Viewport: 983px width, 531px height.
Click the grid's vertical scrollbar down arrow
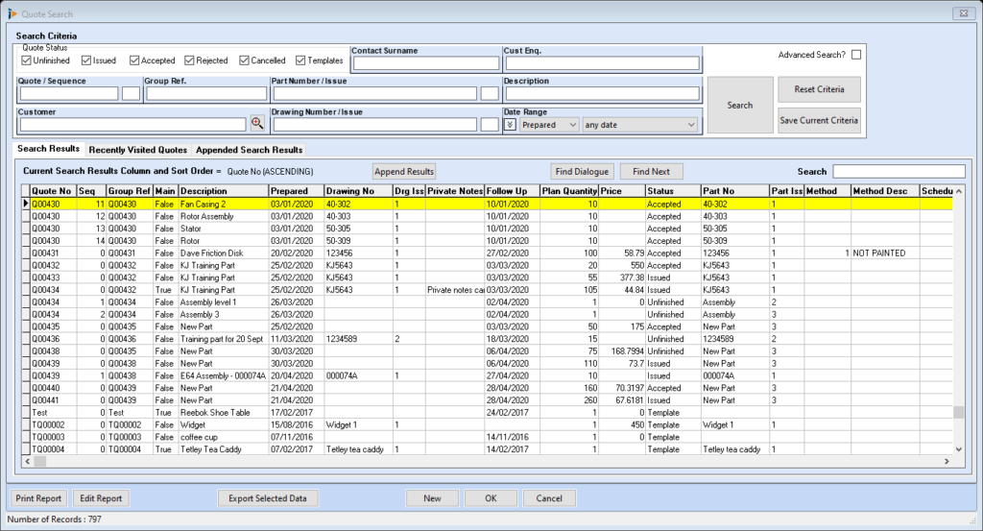pos(959,448)
